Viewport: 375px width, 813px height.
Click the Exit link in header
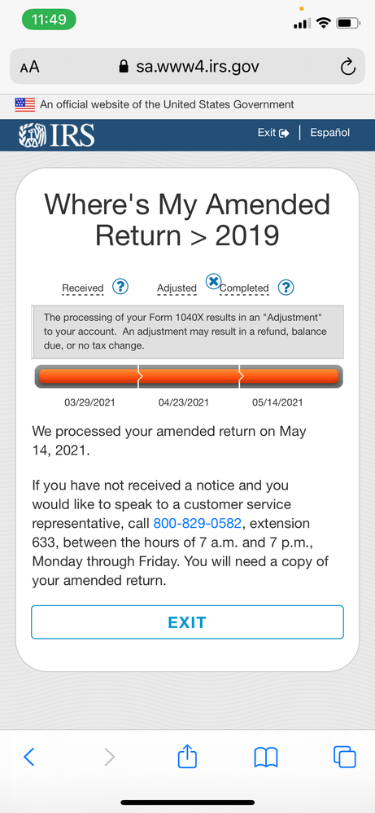tap(273, 133)
